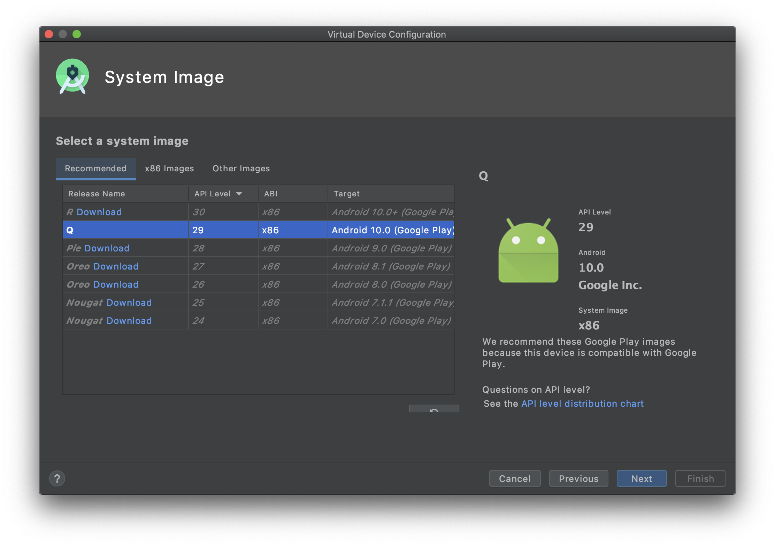Select the Q release row

(x=125, y=230)
